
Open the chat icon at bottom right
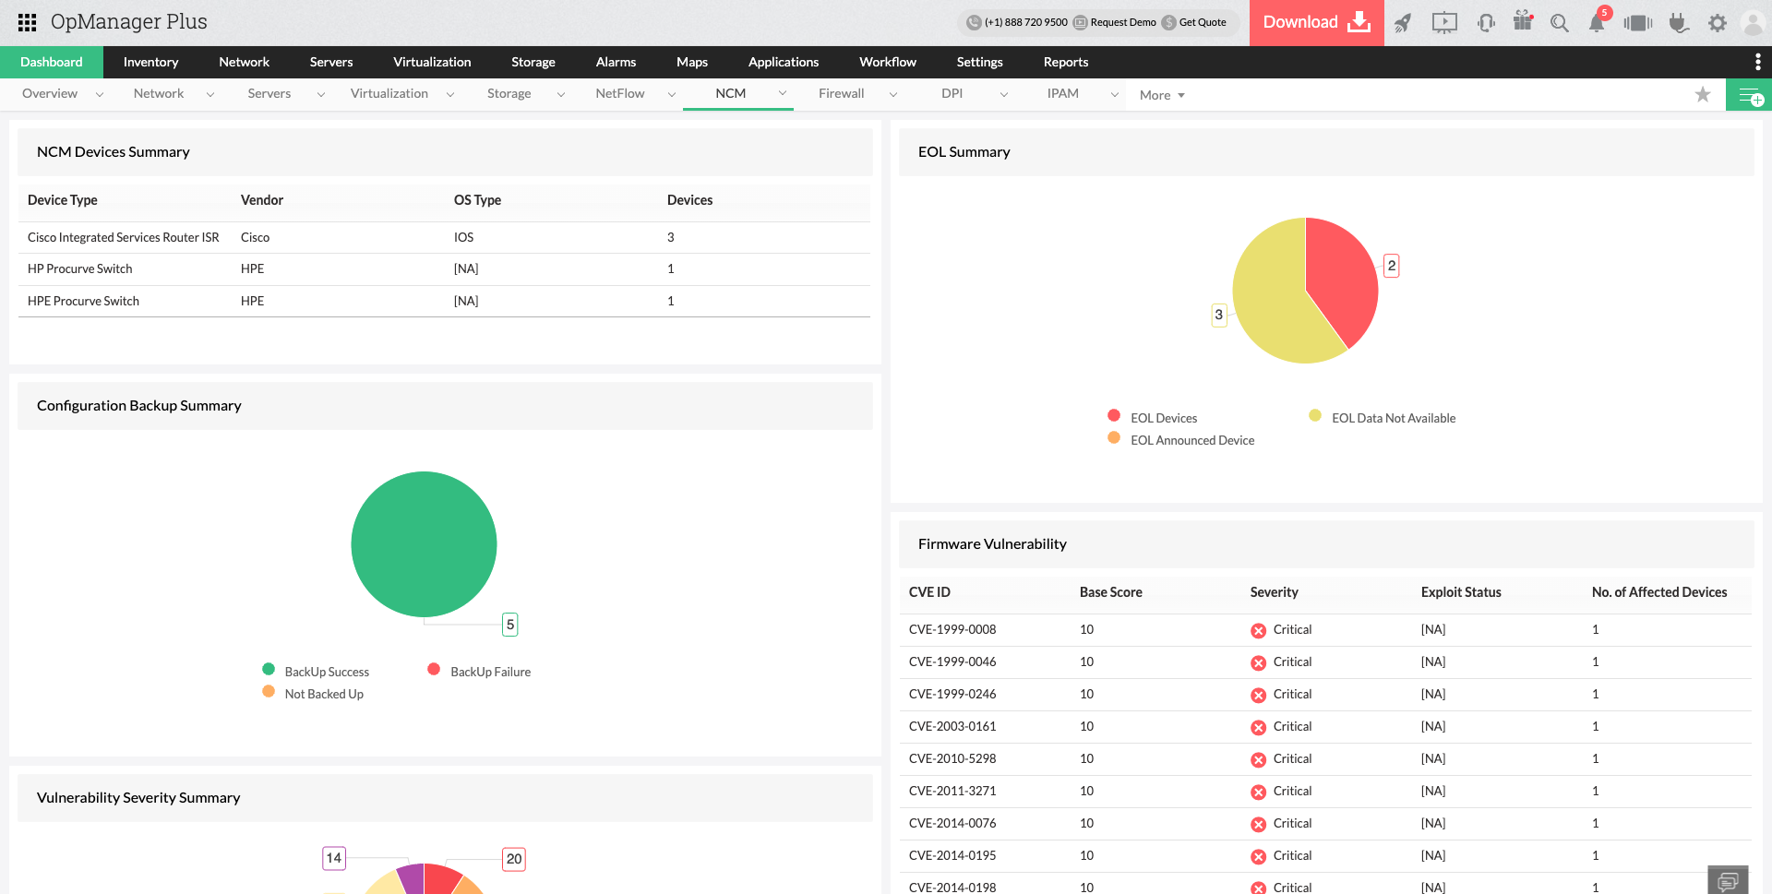(x=1728, y=880)
